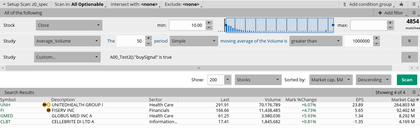Click the flame icon in top toolbar
The height and width of the screenshot is (128, 420).
[401, 4]
